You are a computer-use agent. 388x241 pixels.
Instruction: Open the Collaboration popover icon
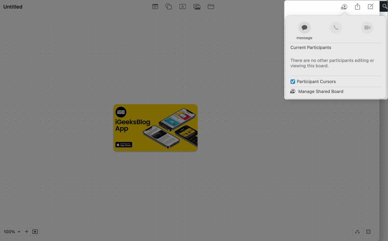344,7
